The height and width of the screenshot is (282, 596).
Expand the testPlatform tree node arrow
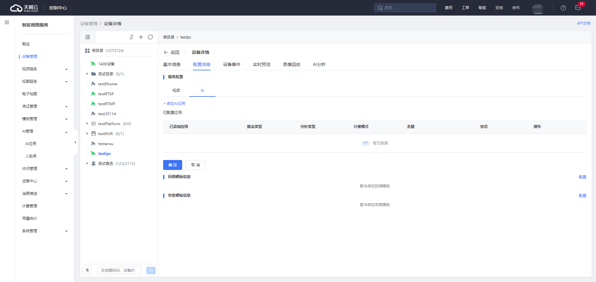(x=87, y=124)
